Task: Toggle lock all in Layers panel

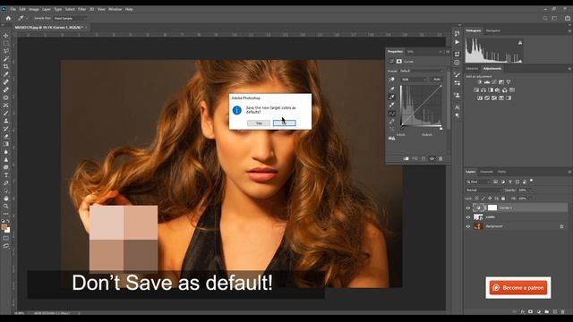Action: click(x=503, y=199)
